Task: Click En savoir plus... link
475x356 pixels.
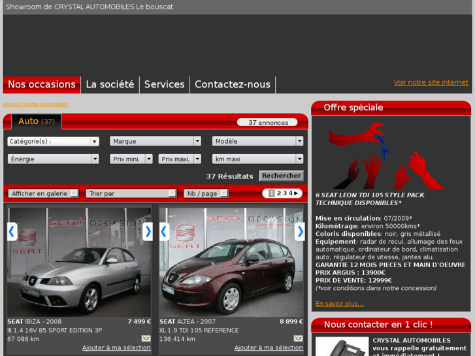Action: 340,304
